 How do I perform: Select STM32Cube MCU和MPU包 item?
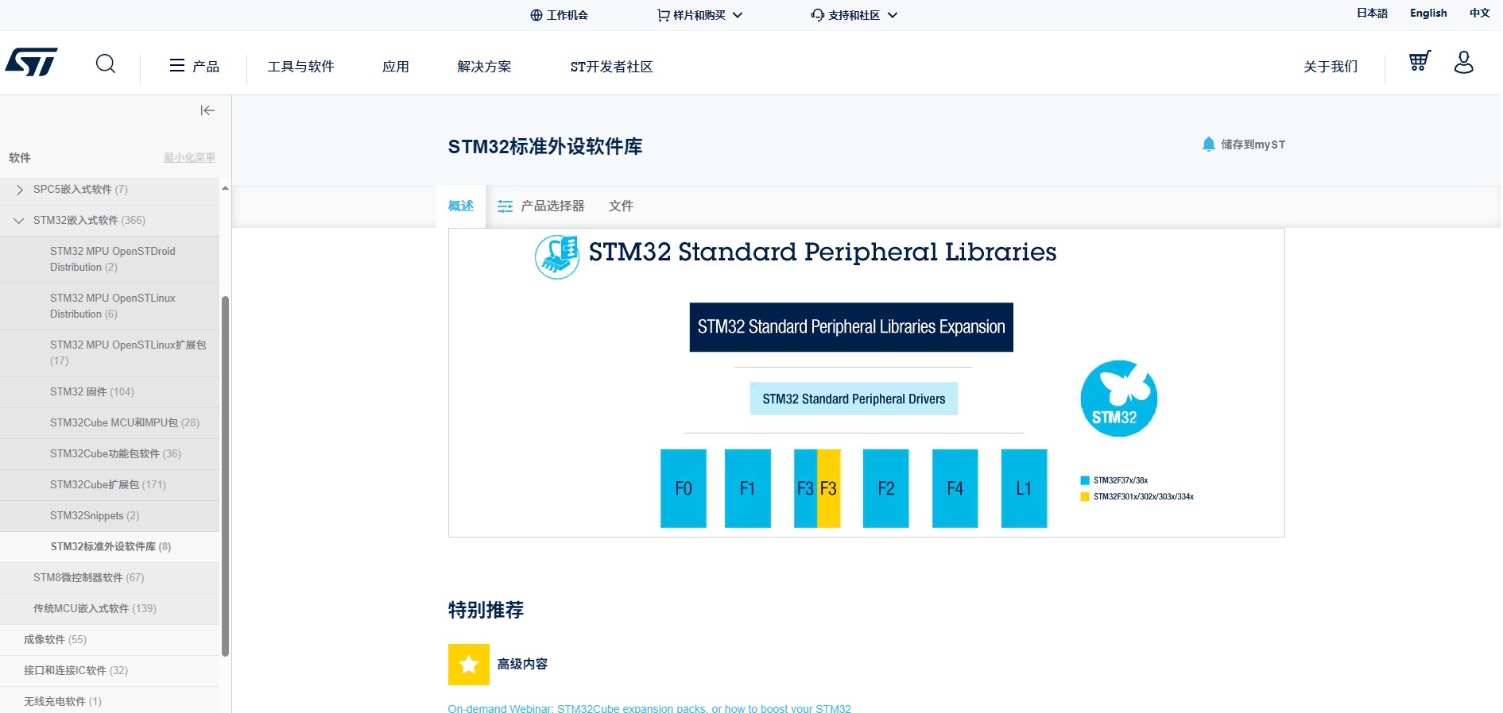[110, 423]
